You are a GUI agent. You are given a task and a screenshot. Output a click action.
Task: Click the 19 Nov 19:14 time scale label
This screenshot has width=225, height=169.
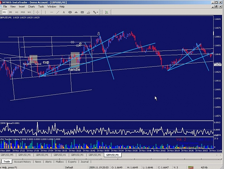pyautogui.click(x=117, y=151)
